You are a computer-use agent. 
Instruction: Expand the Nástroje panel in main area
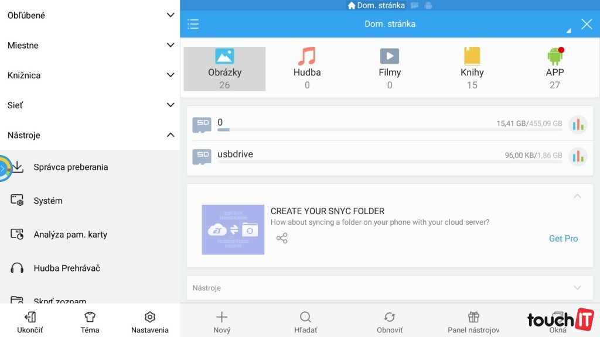coord(577,288)
